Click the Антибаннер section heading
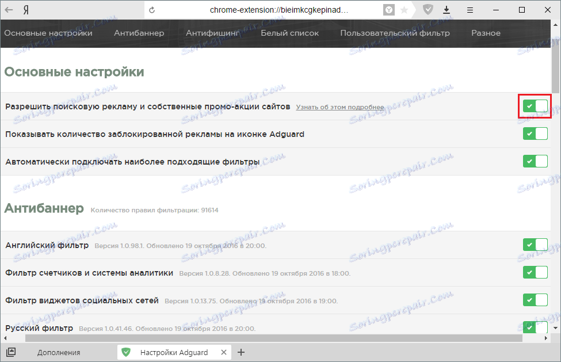Viewport: 561px width, 362px height. pyautogui.click(x=44, y=208)
